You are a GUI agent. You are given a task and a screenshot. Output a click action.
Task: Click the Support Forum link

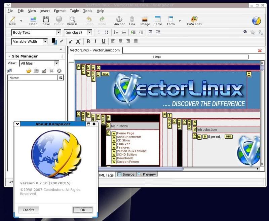coord(128,162)
